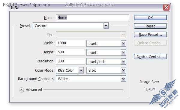Open the Height units dropdown
Screen dimensions: 180x110
pos(106,52)
